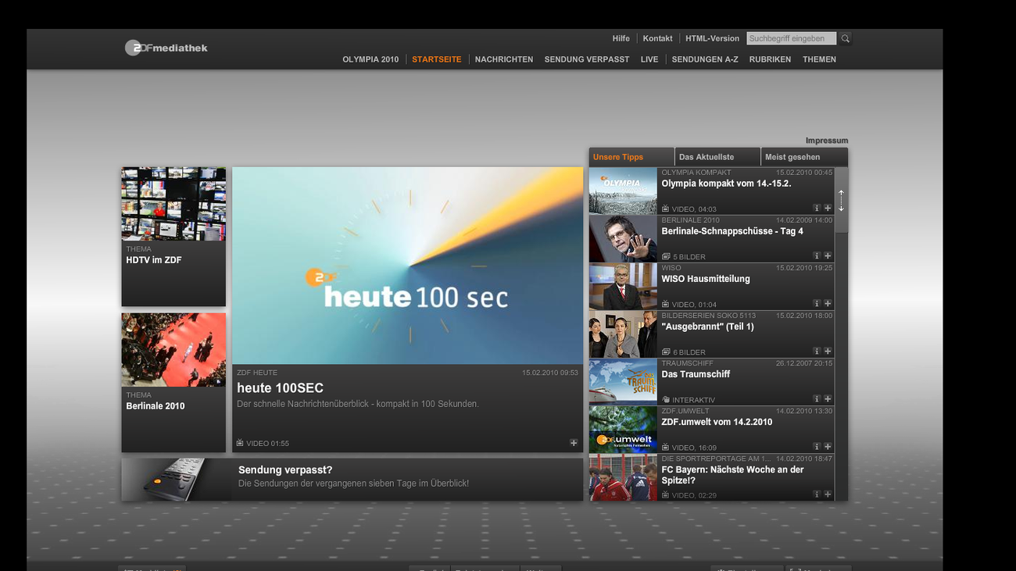Click plus icon on Das Traumschiff entry
Screen dimensions: 1016x571
pos(828,399)
